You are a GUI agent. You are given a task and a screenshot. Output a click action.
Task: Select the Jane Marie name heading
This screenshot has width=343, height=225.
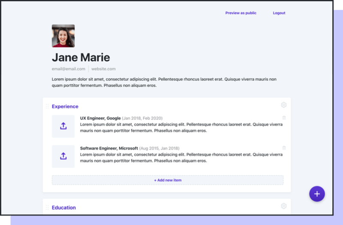(81, 57)
